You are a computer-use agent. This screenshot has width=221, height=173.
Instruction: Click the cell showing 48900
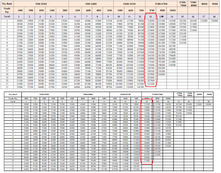pyautogui.click(x=53, y=169)
